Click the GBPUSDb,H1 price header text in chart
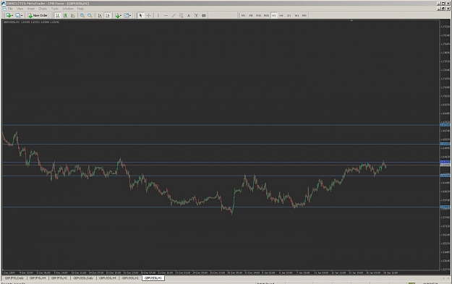 pos(31,22)
